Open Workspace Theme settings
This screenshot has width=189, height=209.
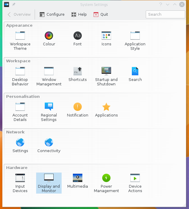click(20, 41)
